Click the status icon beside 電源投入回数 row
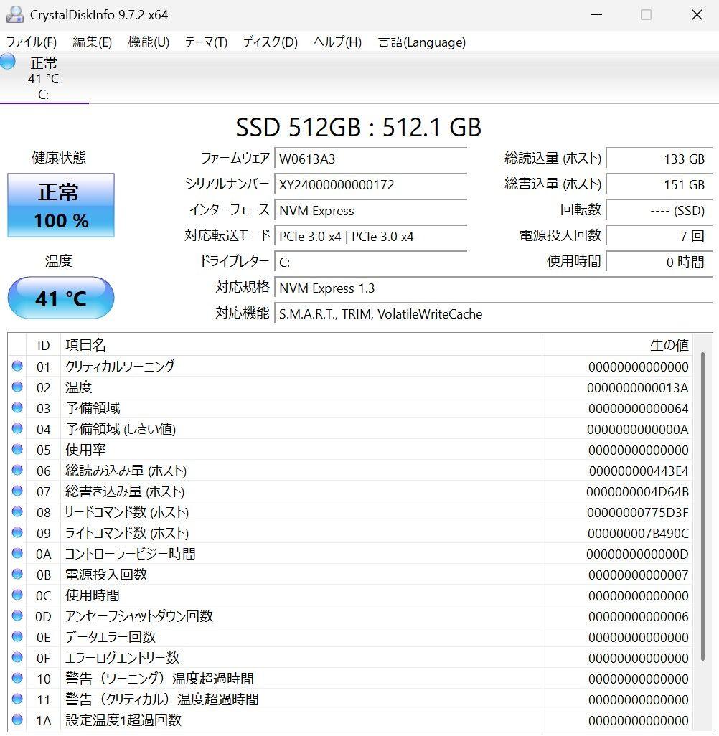 coord(17,575)
